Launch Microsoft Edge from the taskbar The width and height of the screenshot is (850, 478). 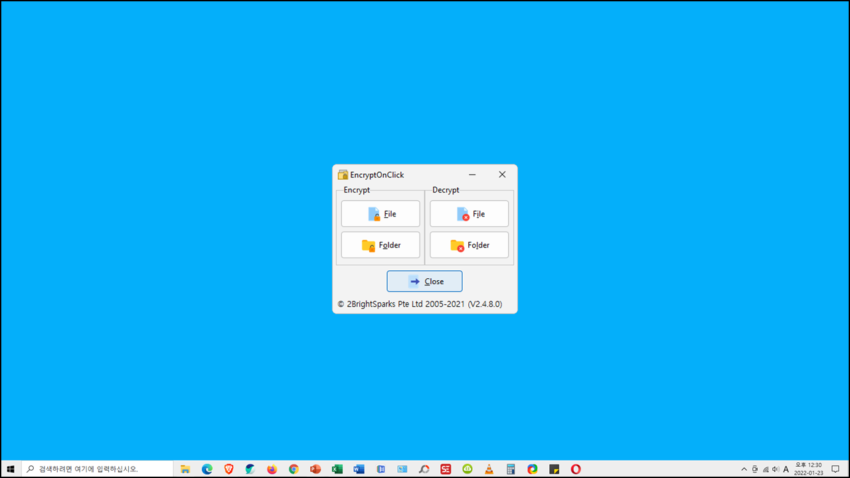click(207, 469)
